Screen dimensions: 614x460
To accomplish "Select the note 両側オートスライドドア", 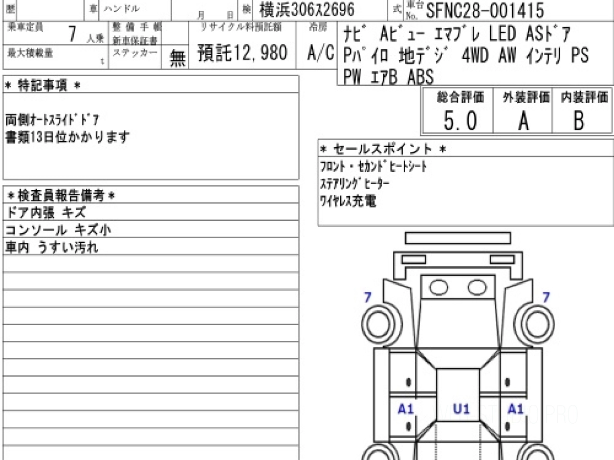I will point(52,121).
